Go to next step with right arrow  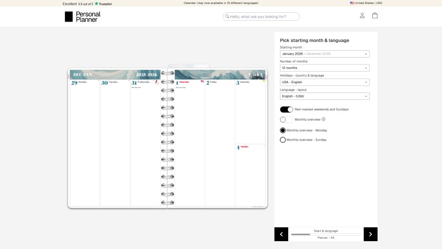[370, 234]
